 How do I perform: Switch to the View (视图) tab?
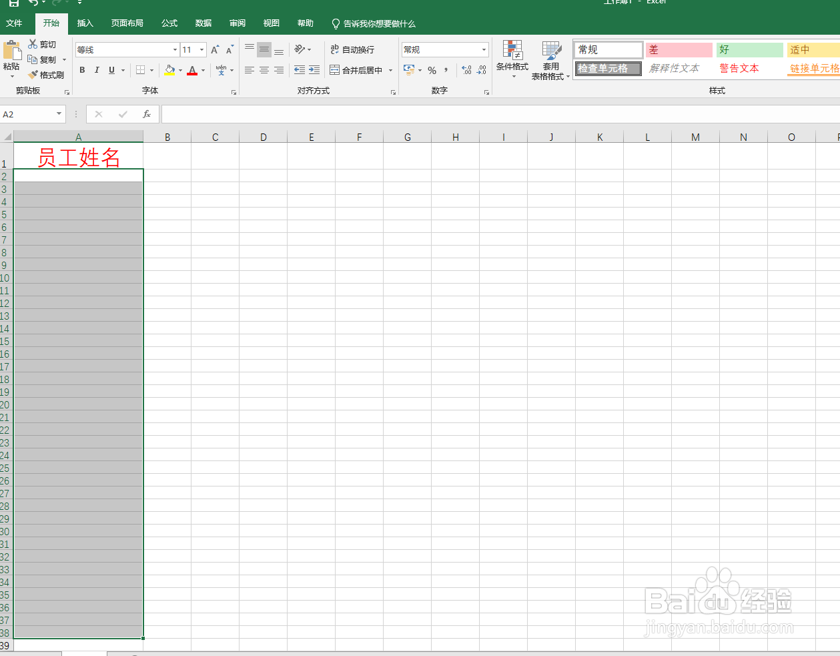[x=272, y=23]
